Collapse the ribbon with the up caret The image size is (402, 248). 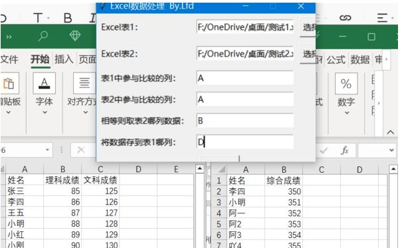pos(390,132)
